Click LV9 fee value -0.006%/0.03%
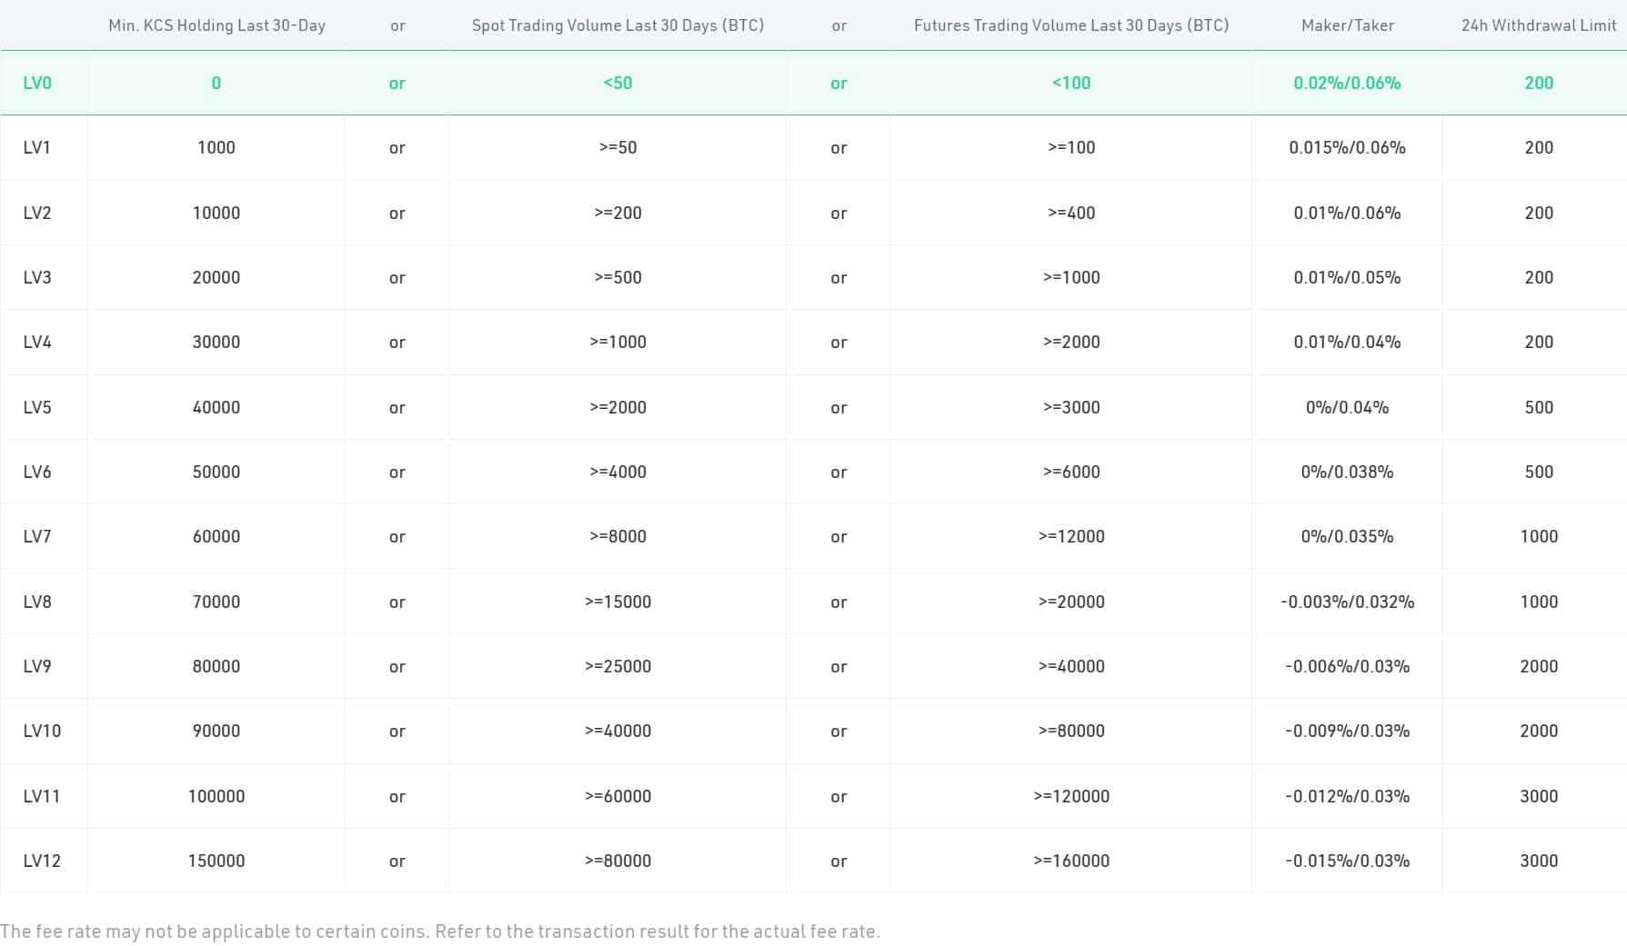The image size is (1627, 946). click(x=1347, y=666)
